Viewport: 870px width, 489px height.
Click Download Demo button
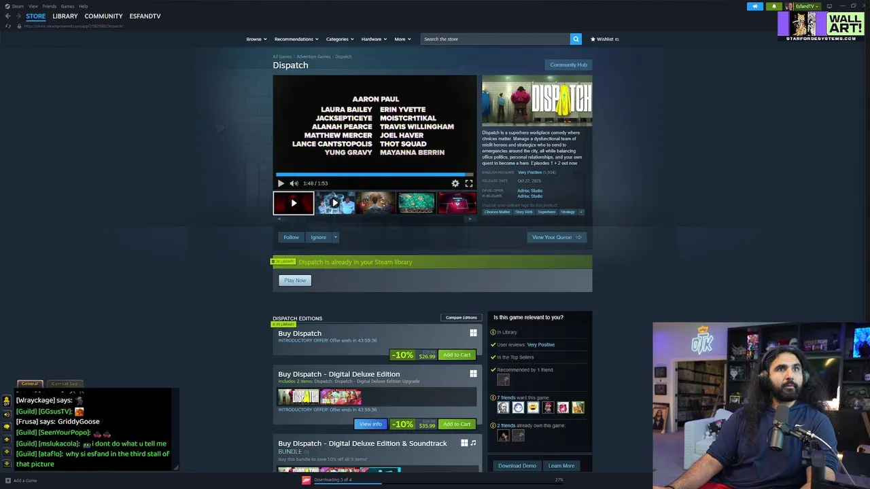517,466
